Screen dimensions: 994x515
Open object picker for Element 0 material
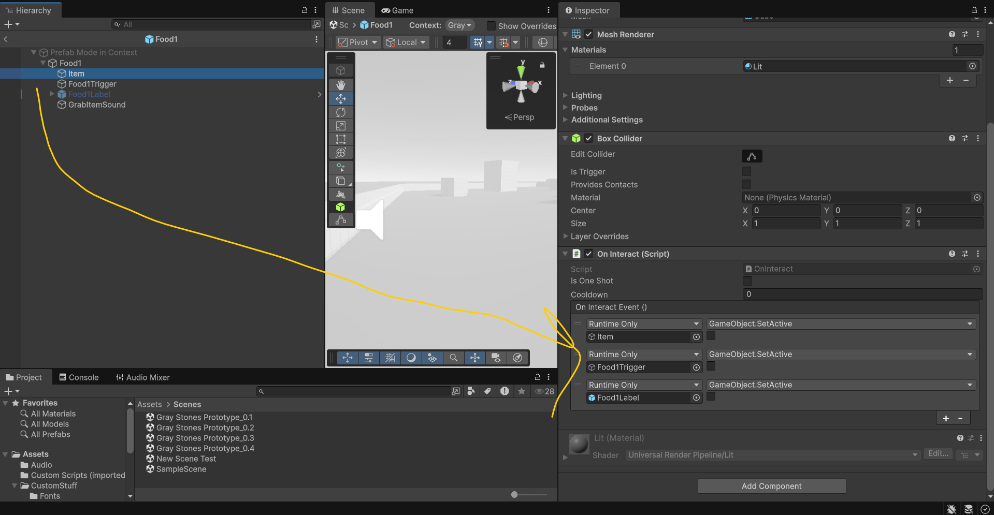click(972, 66)
